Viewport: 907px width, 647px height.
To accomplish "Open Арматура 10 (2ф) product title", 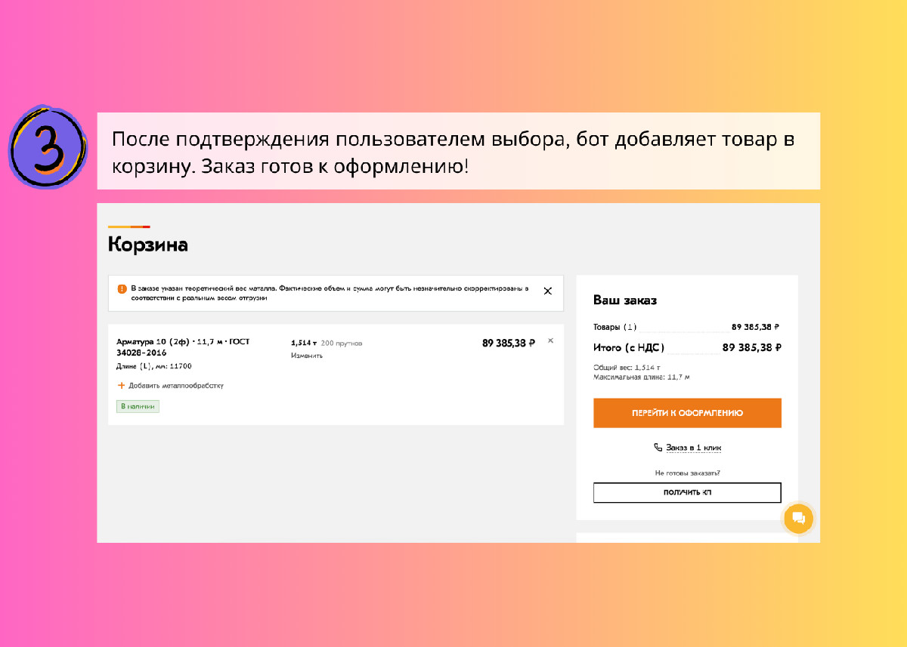I will pos(183,347).
